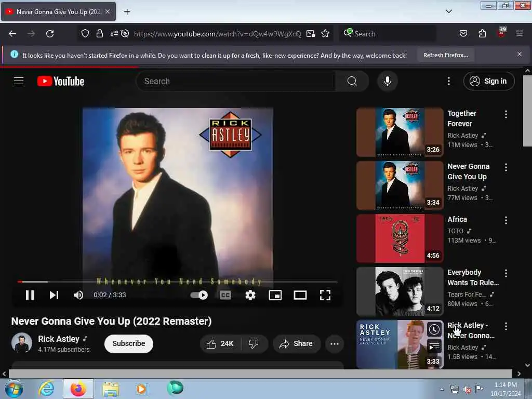The width and height of the screenshot is (532, 399).
Task: Skip to the next video
Action: pyautogui.click(x=54, y=295)
